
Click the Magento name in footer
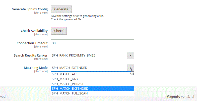coord(174,96)
